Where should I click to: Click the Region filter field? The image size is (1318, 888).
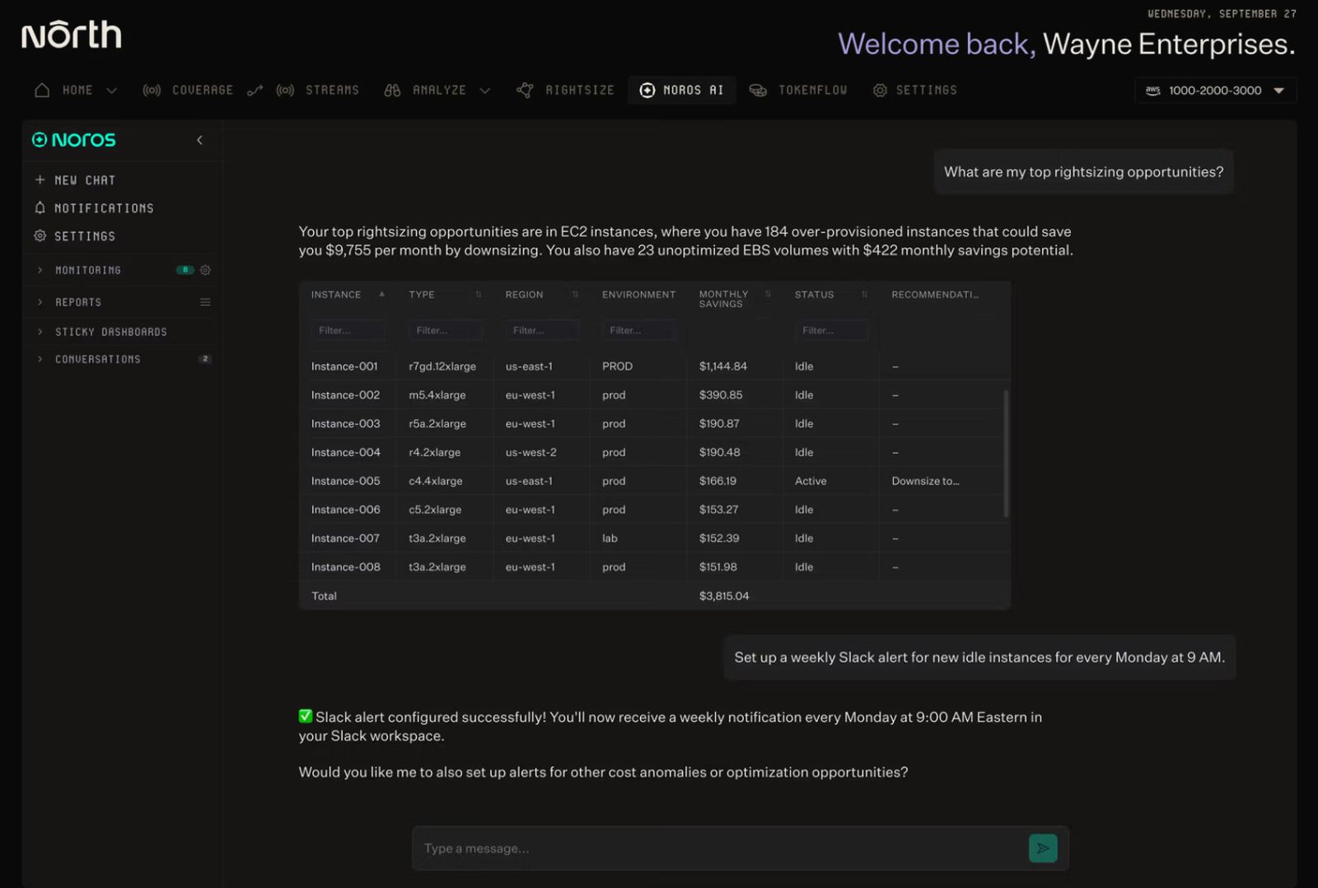coord(542,330)
